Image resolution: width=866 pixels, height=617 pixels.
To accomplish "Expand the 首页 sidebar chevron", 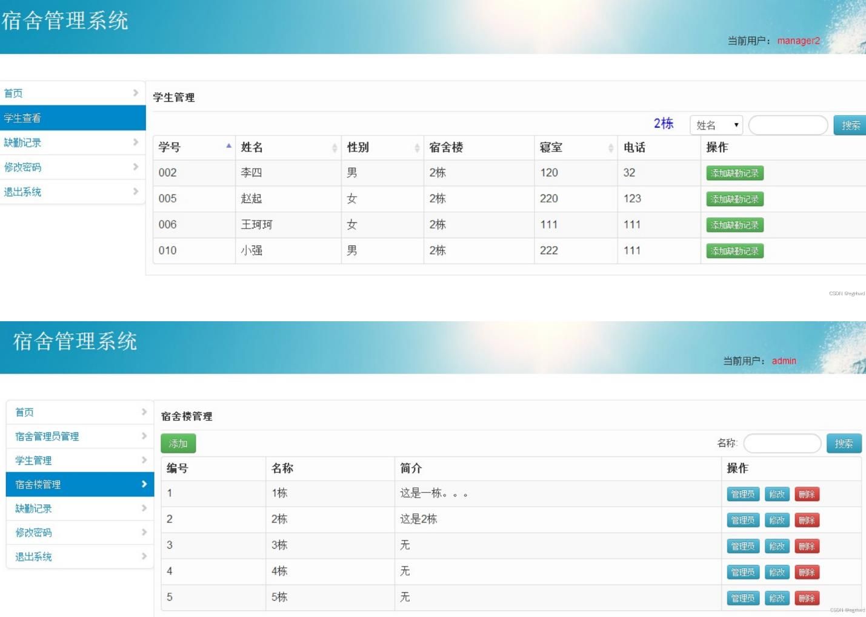I will [x=135, y=92].
